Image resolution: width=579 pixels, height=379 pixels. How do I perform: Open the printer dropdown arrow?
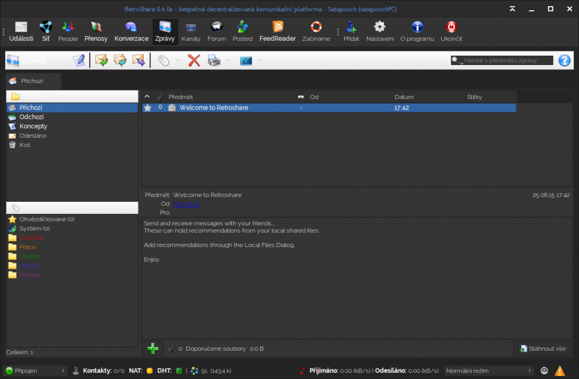tap(228, 60)
